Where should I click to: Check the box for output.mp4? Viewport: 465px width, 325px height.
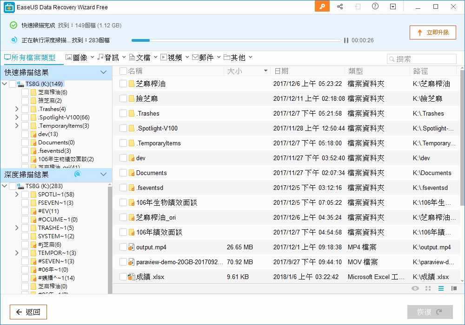pyautogui.click(x=123, y=247)
